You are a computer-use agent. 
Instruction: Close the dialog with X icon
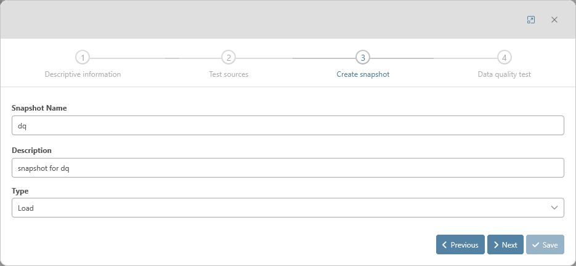click(554, 20)
